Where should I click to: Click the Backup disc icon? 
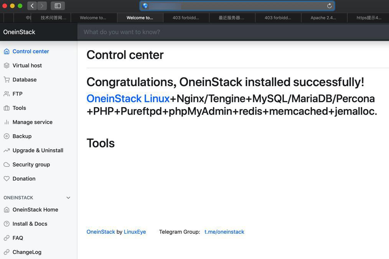click(x=7, y=136)
